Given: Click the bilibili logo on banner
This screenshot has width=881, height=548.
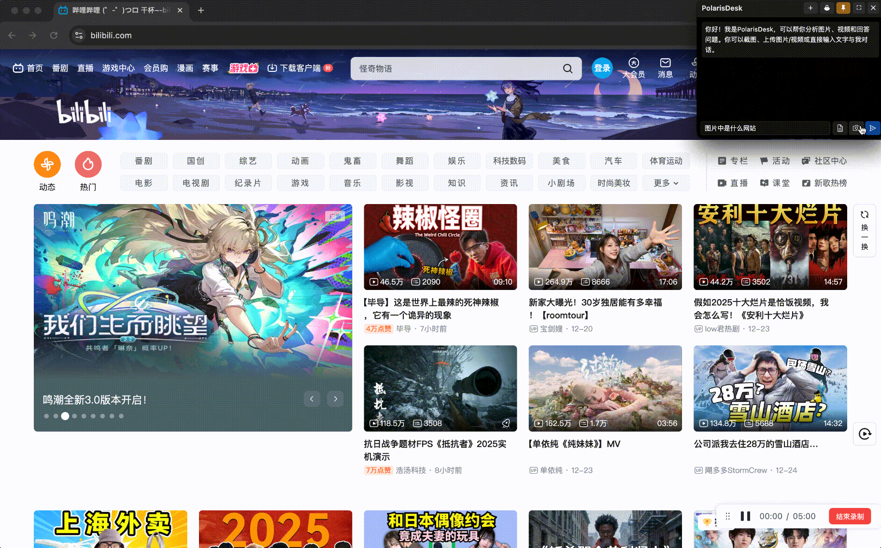Looking at the screenshot, I should coord(84,111).
